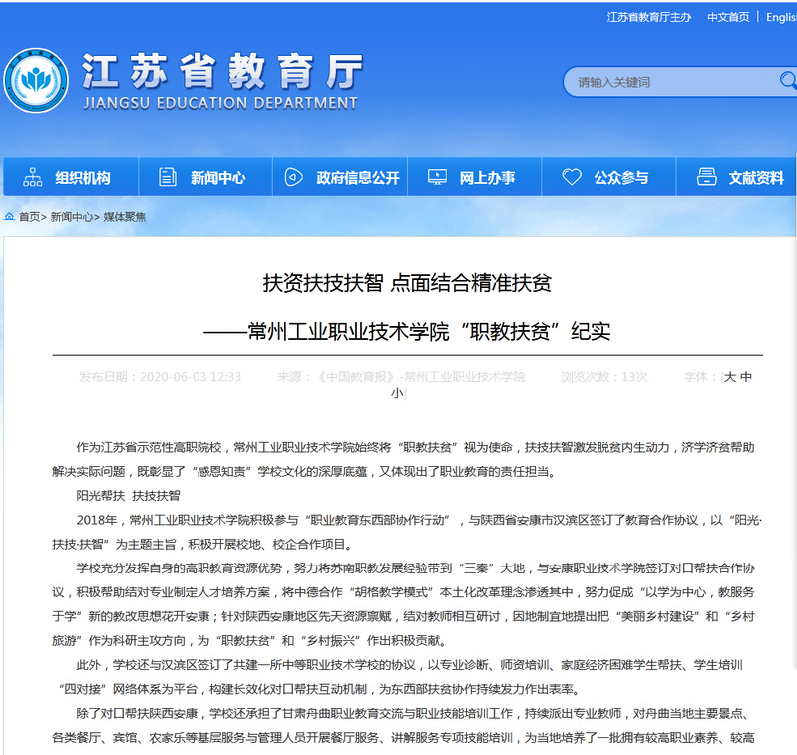797x755 pixels.
Task: Click the 政府信息公开 icon
Action: click(293, 178)
